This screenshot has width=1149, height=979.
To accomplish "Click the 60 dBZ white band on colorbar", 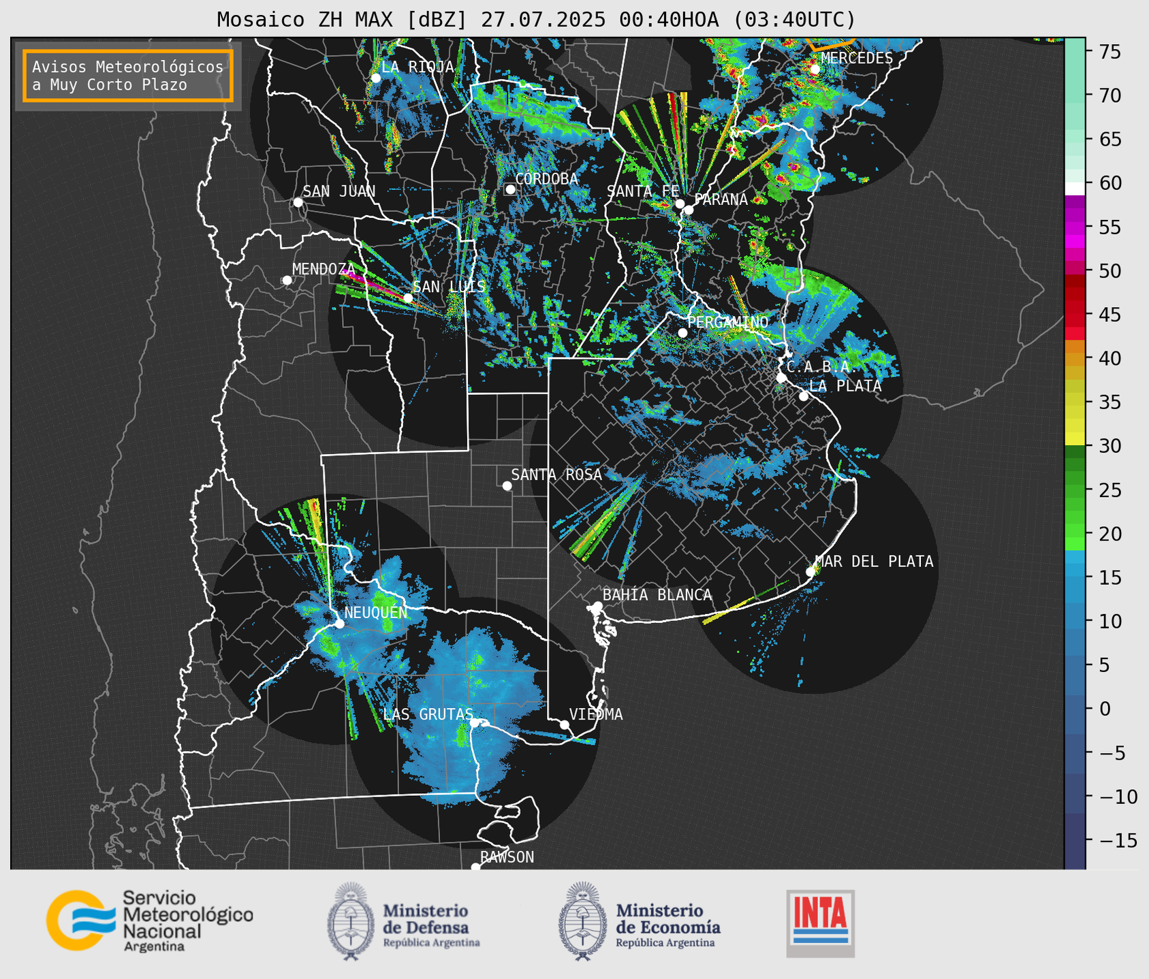I will (1075, 189).
